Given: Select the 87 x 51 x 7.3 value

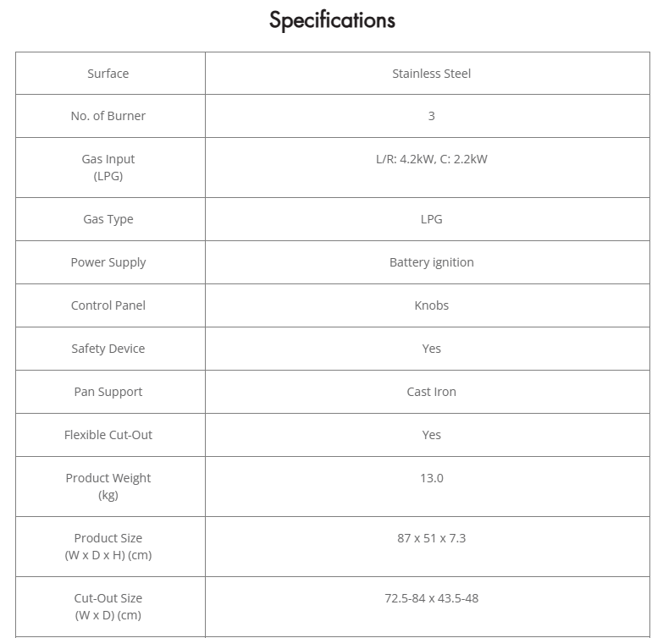Looking at the screenshot, I should [x=431, y=538].
